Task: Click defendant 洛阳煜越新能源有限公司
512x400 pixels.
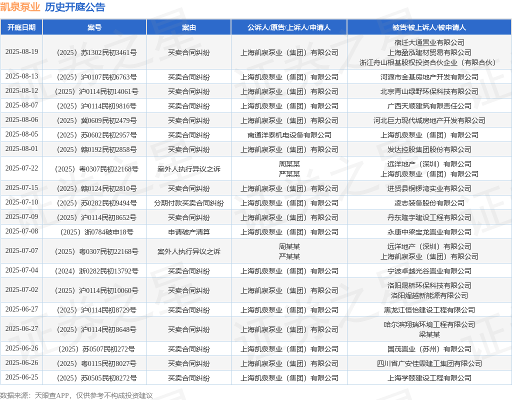Action: pos(429,295)
